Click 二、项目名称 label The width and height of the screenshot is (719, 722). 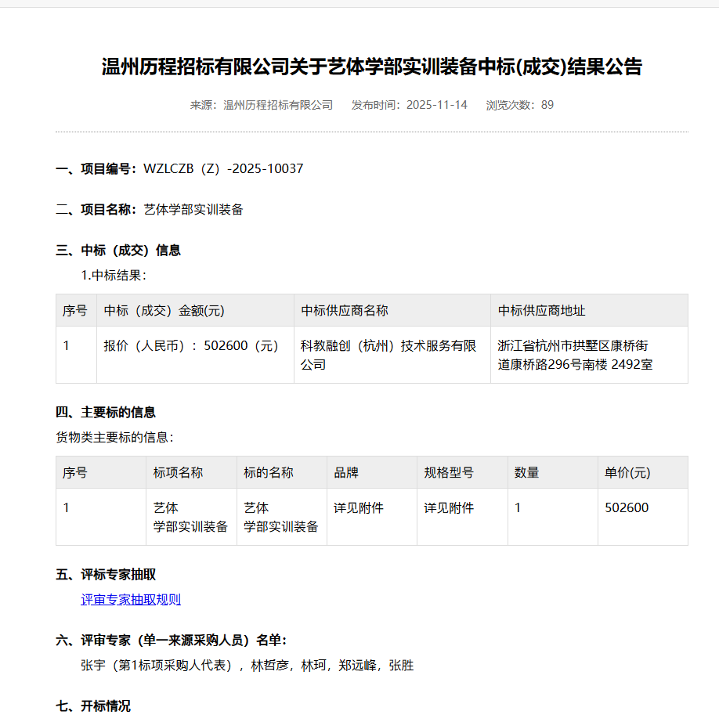[x=96, y=210]
